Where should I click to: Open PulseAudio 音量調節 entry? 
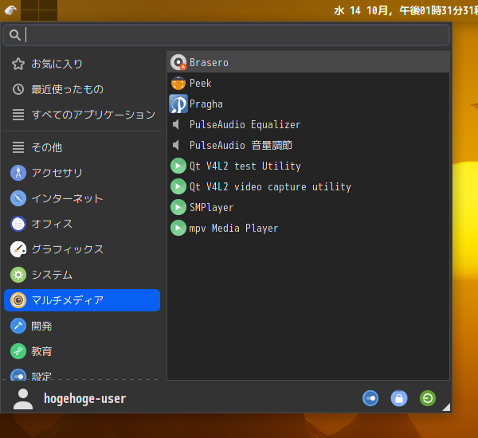(308, 145)
